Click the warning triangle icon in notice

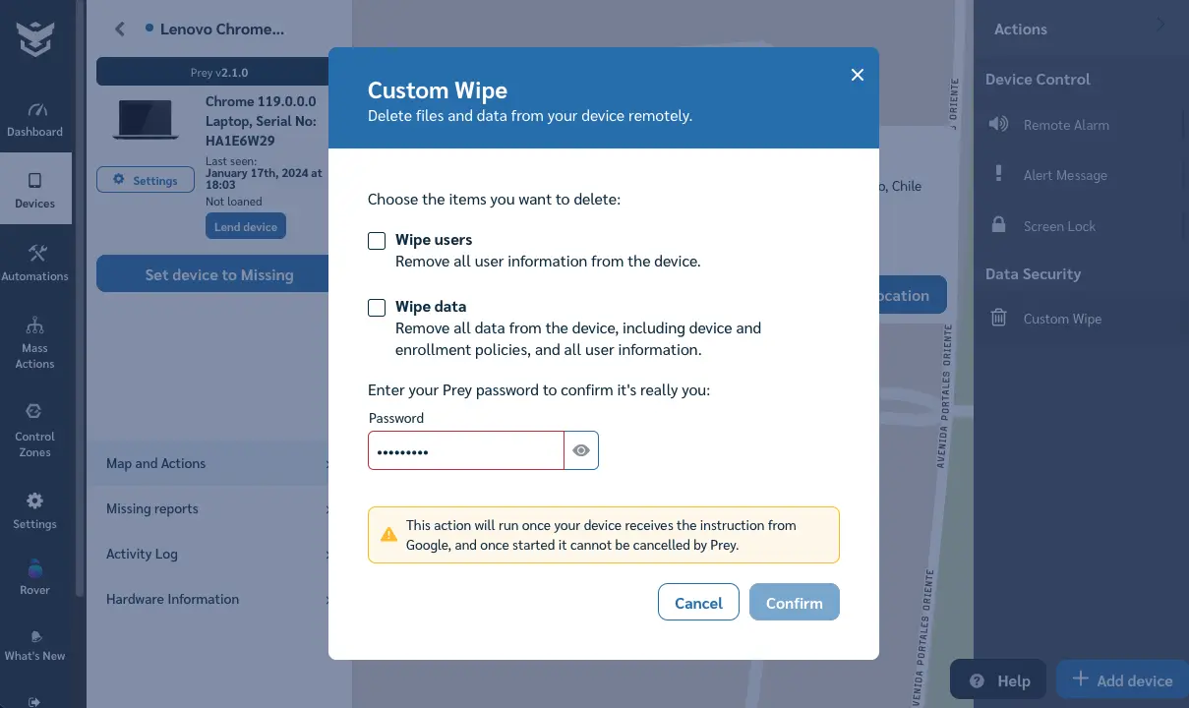(x=389, y=535)
